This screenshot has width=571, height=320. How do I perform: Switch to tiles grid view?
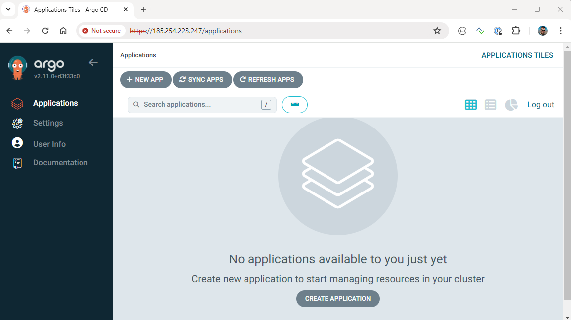[x=470, y=105]
